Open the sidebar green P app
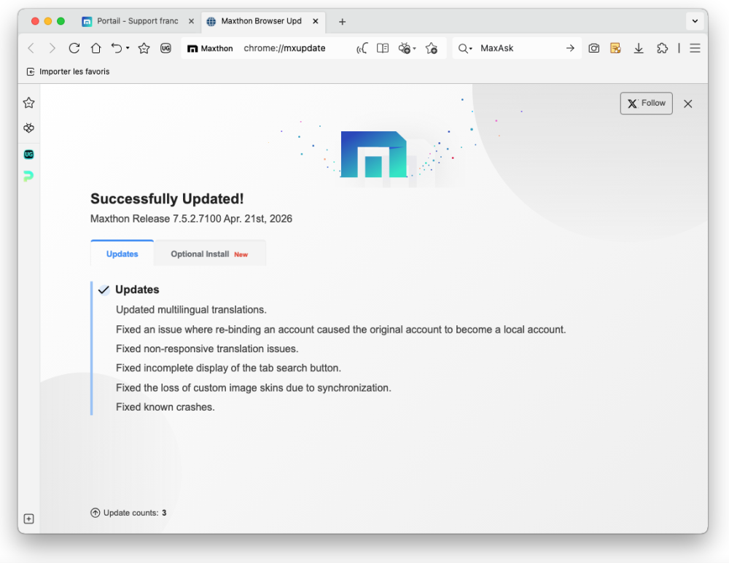729x563 pixels. coord(28,176)
